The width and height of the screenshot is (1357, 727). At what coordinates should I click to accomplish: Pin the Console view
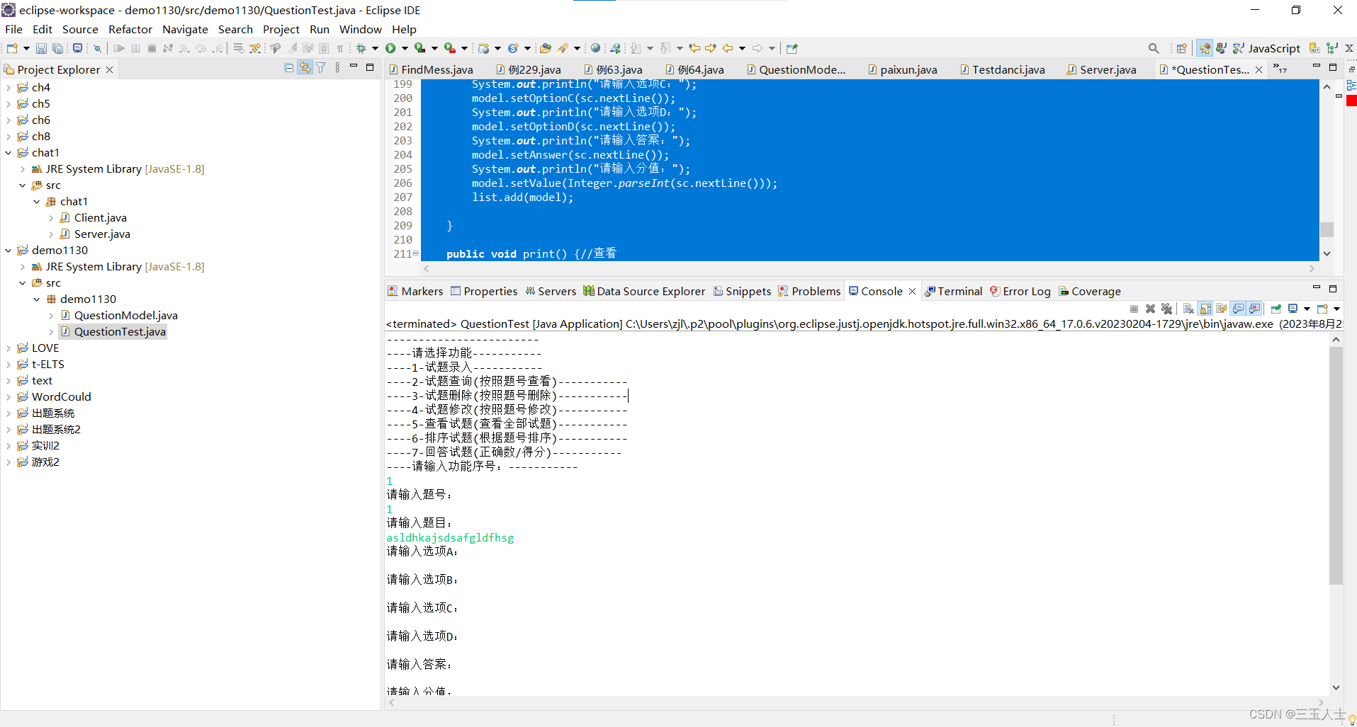1276,309
